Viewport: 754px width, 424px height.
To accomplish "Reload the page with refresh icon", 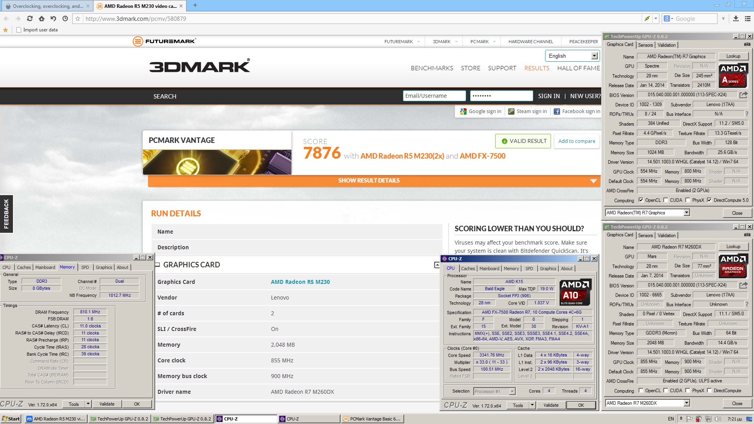I will 30,18.
